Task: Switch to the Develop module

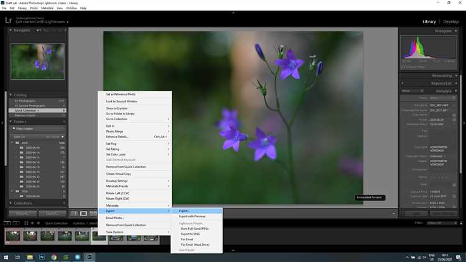Action: pos(451,21)
